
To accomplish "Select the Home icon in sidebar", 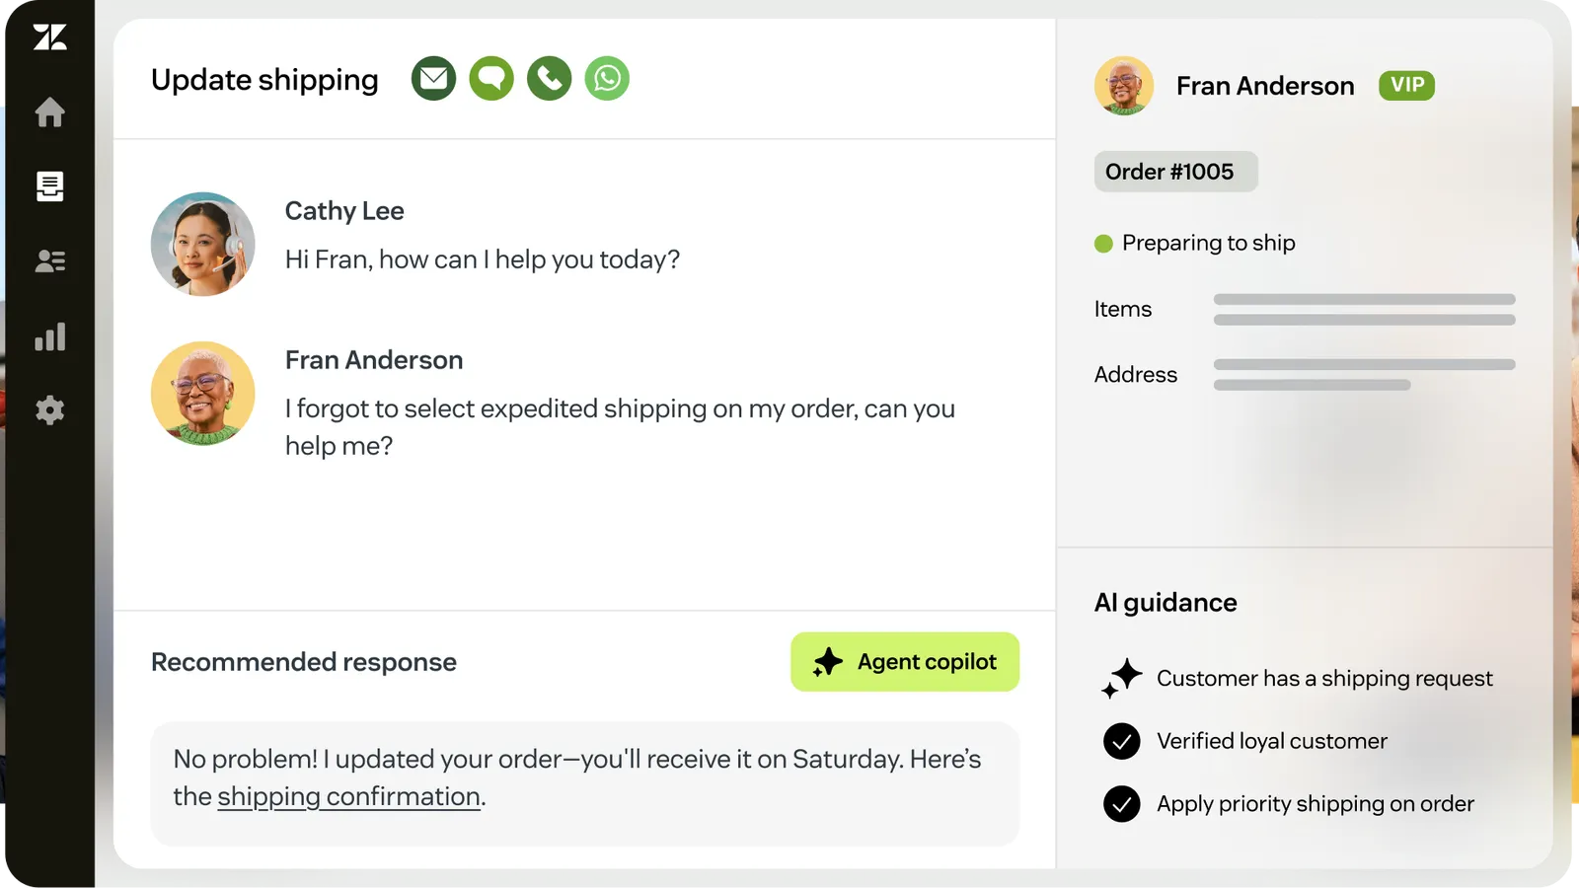I will (x=49, y=113).
